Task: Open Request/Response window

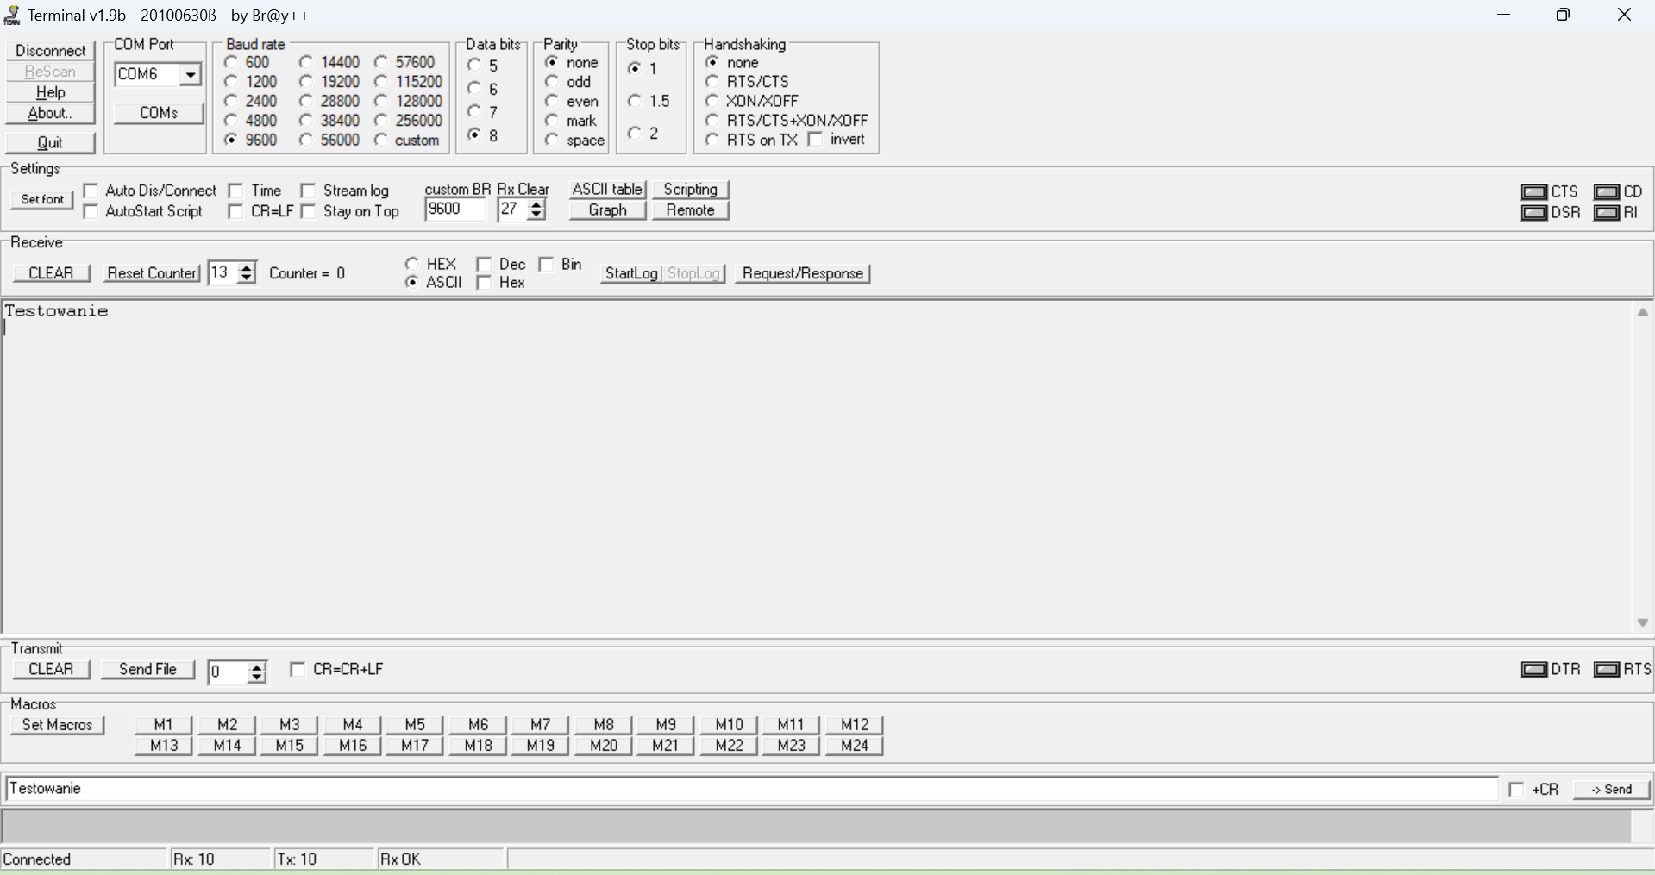Action: (803, 273)
